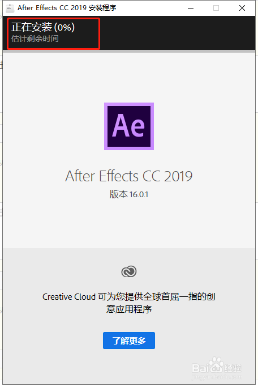Click the jingyan.baidu.com watermark URL
This screenshot has width=258, height=387.
217,377
